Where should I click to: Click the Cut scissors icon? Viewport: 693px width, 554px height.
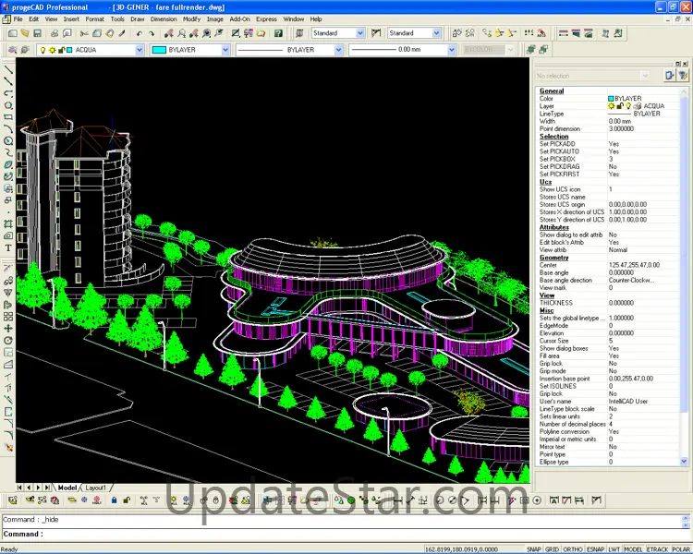[x=84, y=33]
